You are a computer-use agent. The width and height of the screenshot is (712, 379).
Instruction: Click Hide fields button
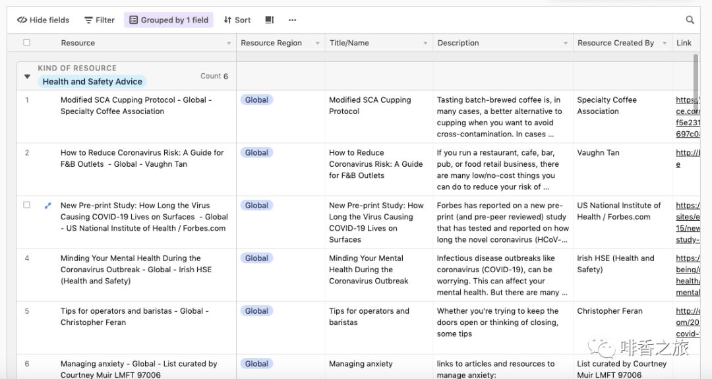[43, 20]
